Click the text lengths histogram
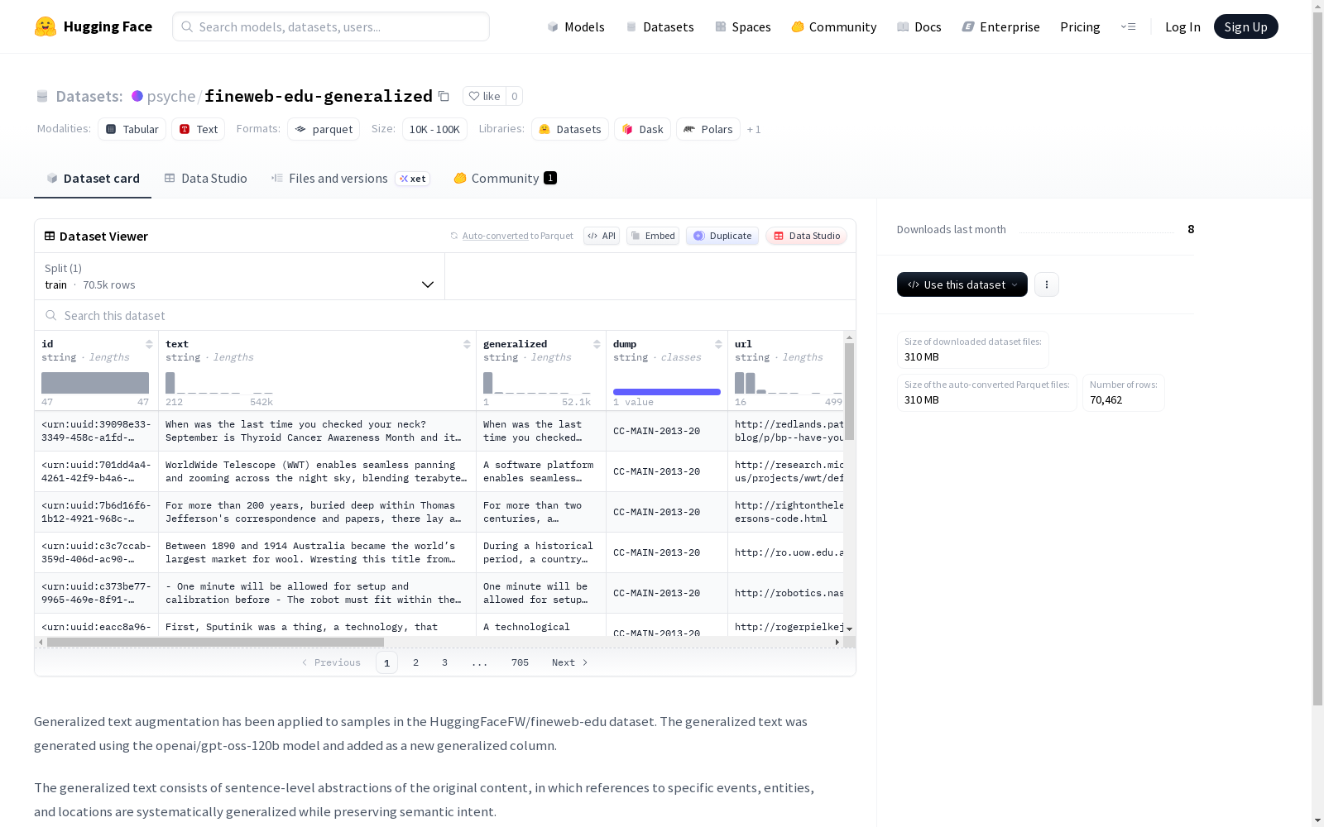Screen dimensions: 1324x827 point(219,383)
